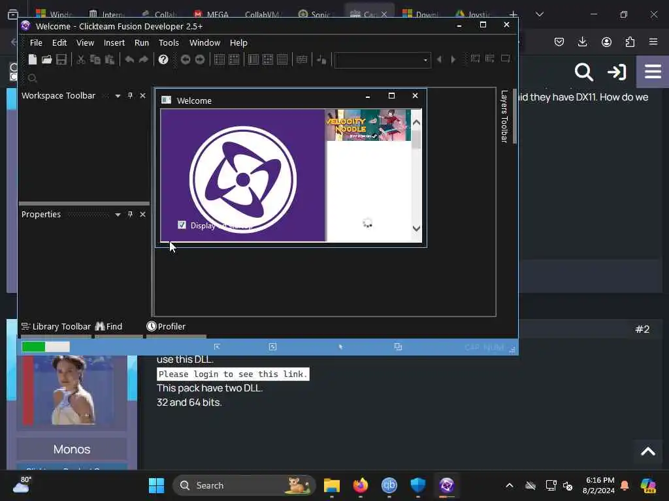Expand Properties panel options arrow
Image resolution: width=669 pixels, height=501 pixels.
(x=118, y=215)
